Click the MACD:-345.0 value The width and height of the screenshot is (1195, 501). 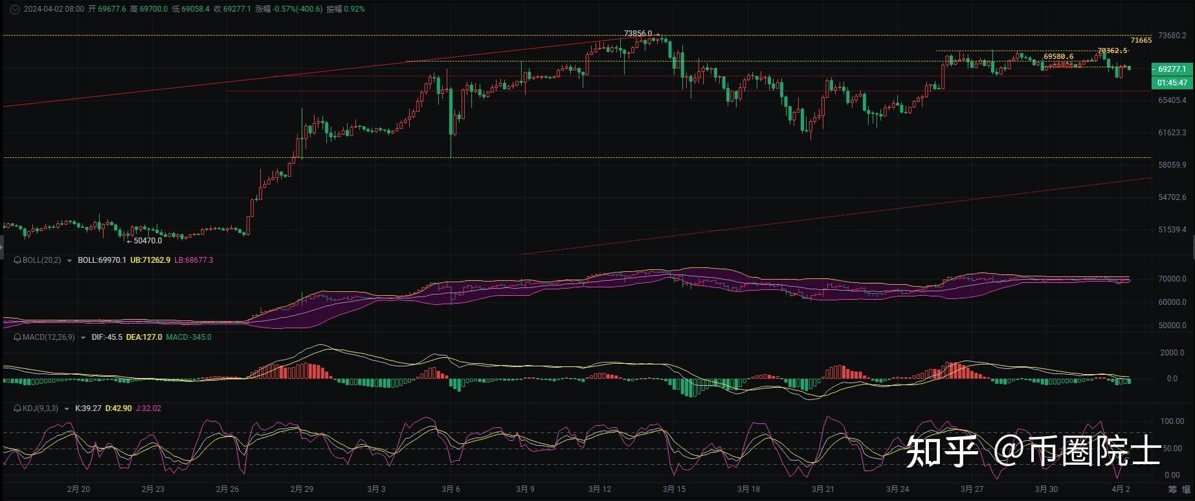tap(188, 337)
